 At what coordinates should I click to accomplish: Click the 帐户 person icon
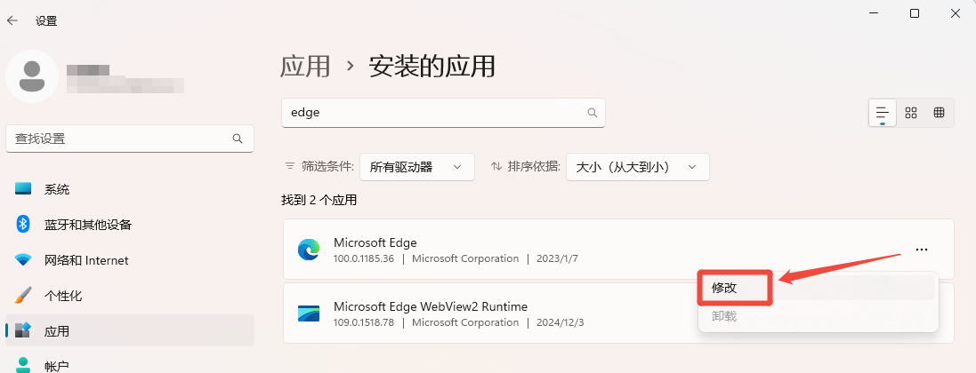(23, 364)
